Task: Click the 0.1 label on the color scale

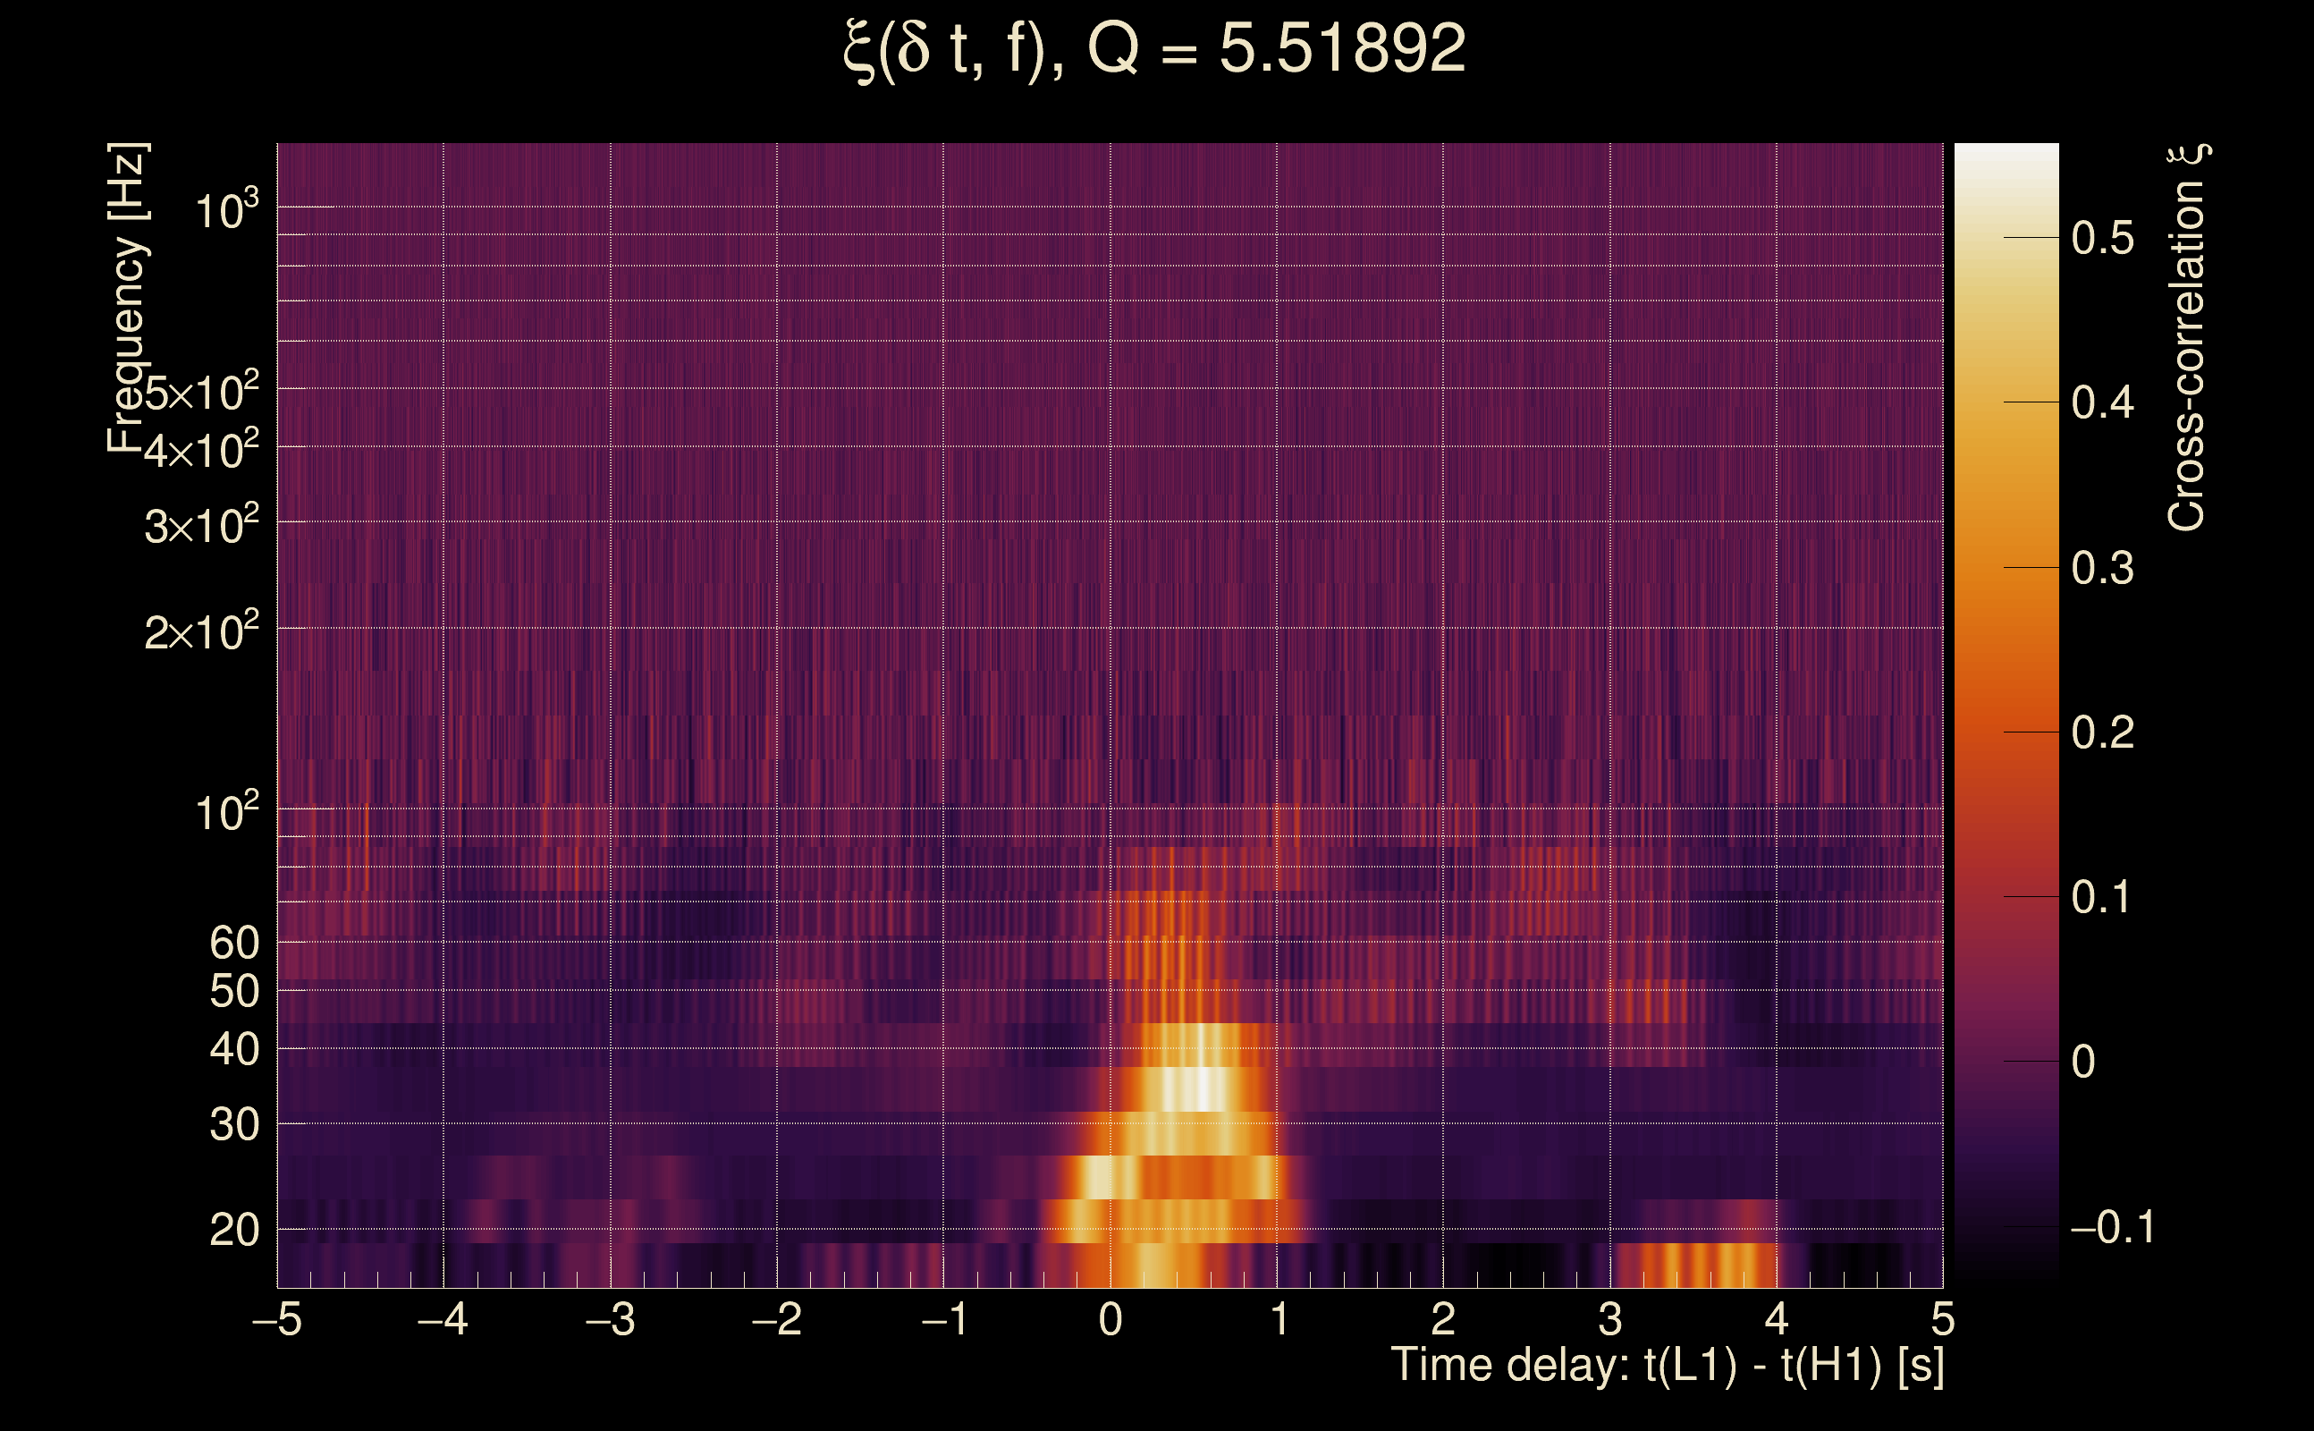Action: pyautogui.click(x=2102, y=898)
